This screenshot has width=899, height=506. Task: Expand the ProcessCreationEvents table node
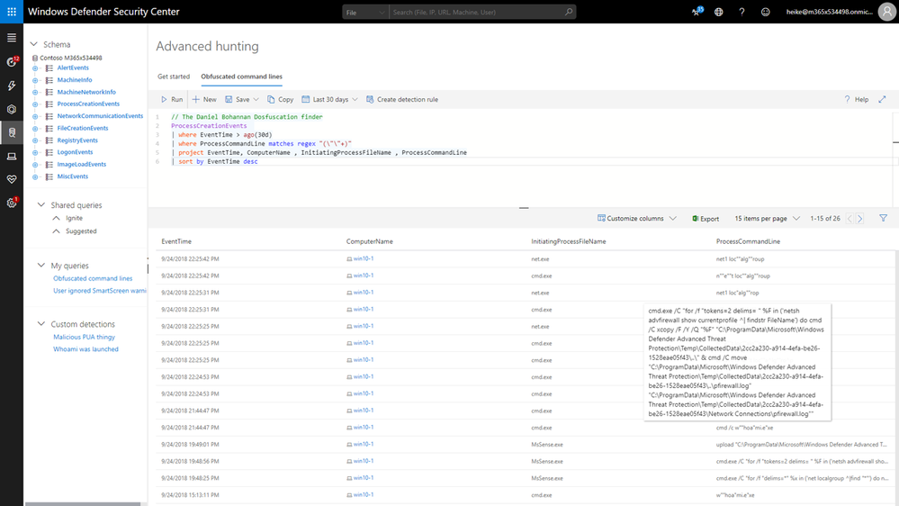click(35, 104)
